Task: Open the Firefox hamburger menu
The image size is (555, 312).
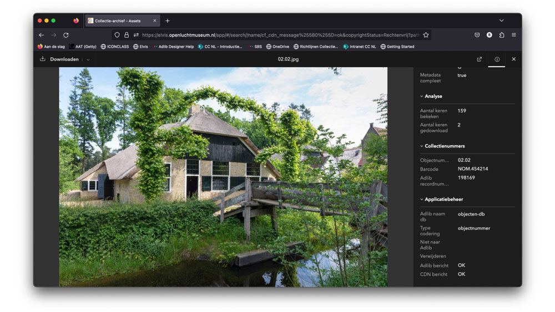Action: [x=513, y=35]
